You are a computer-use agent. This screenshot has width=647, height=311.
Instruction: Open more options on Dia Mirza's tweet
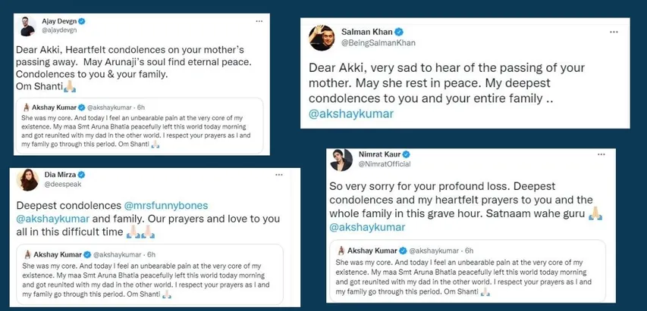tap(279, 175)
